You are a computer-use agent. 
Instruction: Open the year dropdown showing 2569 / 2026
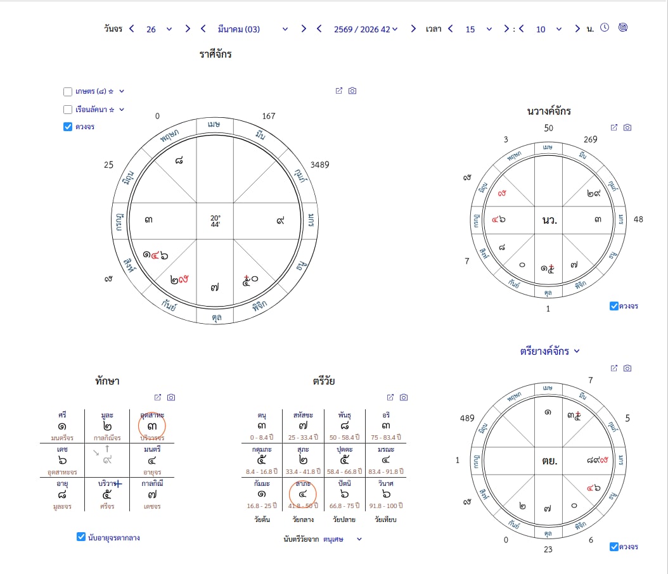pos(366,29)
